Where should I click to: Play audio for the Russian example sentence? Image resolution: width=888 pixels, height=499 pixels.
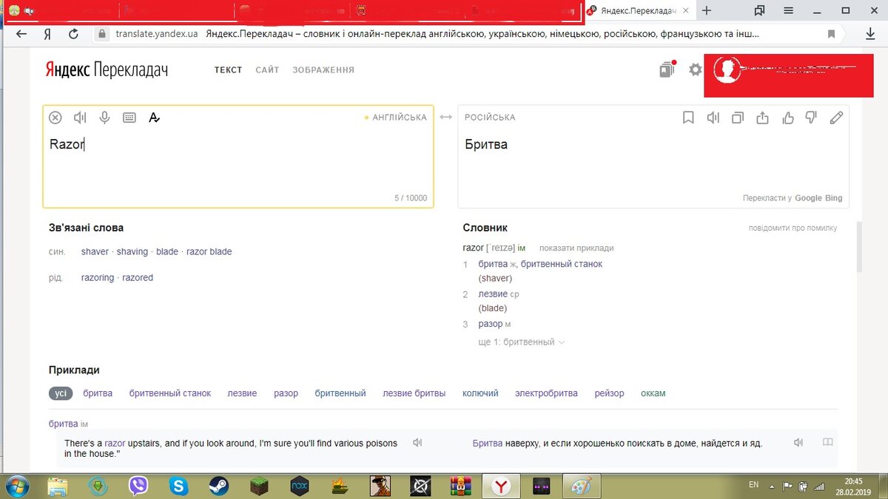pyautogui.click(x=798, y=443)
